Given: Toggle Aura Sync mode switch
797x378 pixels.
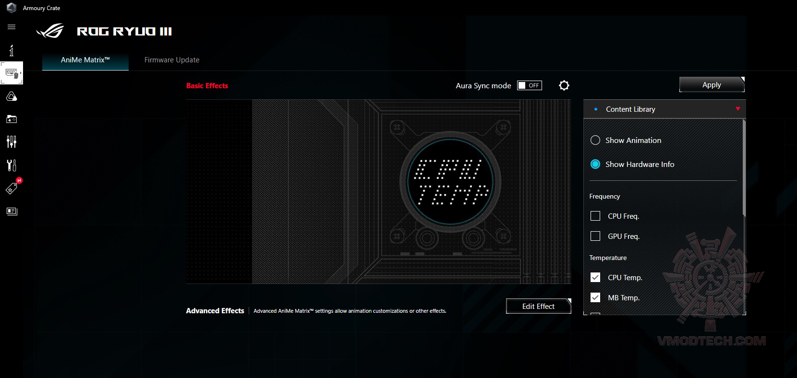Looking at the screenshot, I should click(x=530, y=85).
